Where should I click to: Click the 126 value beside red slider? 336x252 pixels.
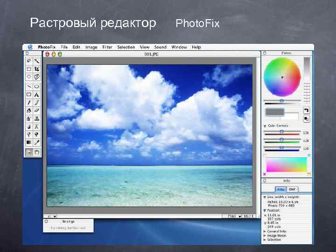point(306,133)
